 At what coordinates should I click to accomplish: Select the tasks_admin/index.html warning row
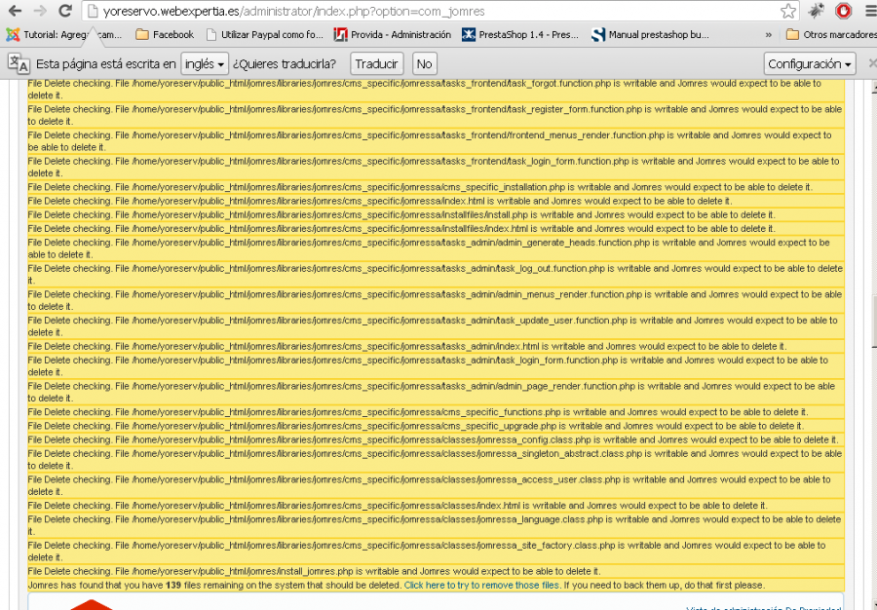tap(436, 347)
